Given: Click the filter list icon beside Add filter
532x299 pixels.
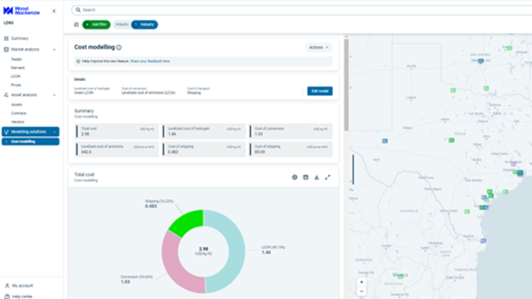Looking at the screenshot, I should (x=76, y=25).
